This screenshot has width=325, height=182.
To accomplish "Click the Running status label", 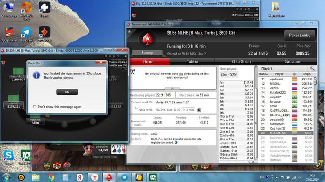I will 147,52.
